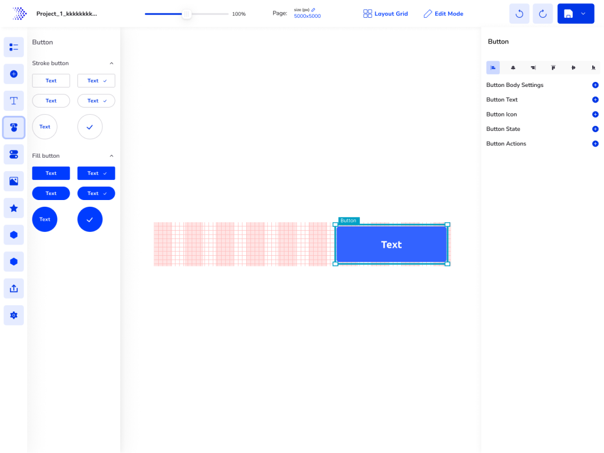This screenshot has width=604, height=453.
Task: Click the Redo arrow button
Action: point(542,13)
